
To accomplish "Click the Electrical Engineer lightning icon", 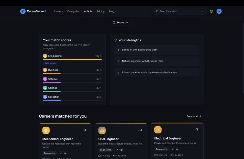I will tap(158, 130).
